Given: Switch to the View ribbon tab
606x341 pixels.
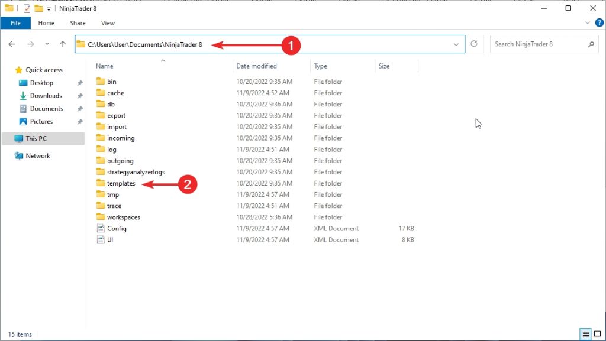Looking at the screenshot, I should pyautogui.click(x=108, y=23).
